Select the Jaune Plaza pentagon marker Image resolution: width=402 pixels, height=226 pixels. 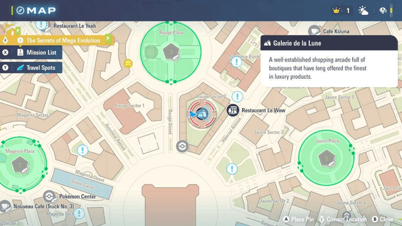[327, 158]
